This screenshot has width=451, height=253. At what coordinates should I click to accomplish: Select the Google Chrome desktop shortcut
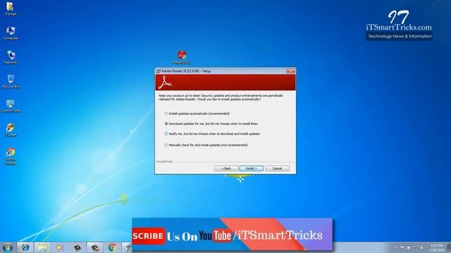click(11, 156)
